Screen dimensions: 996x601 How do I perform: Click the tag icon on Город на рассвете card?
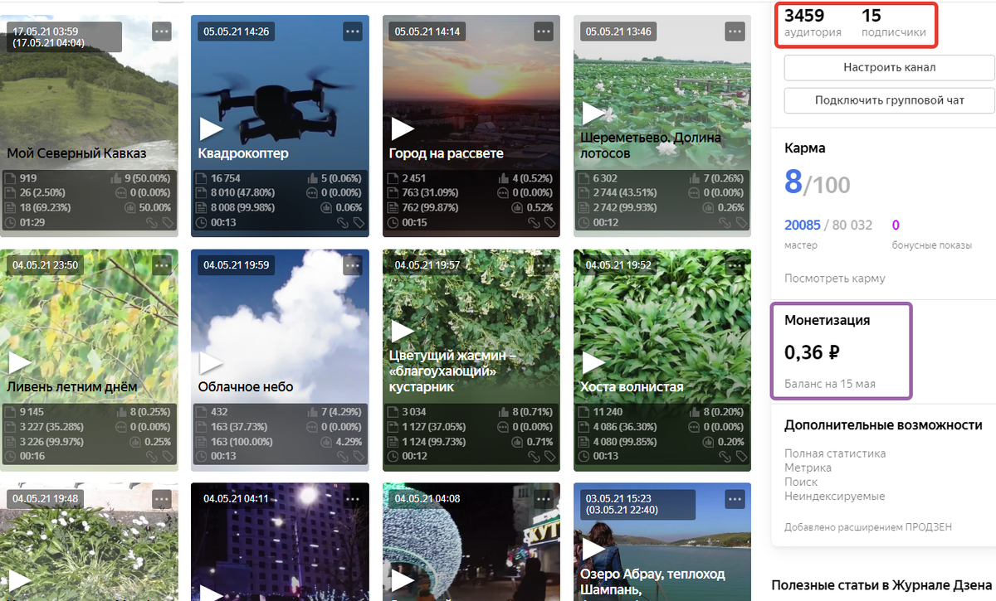pos(549,223)
